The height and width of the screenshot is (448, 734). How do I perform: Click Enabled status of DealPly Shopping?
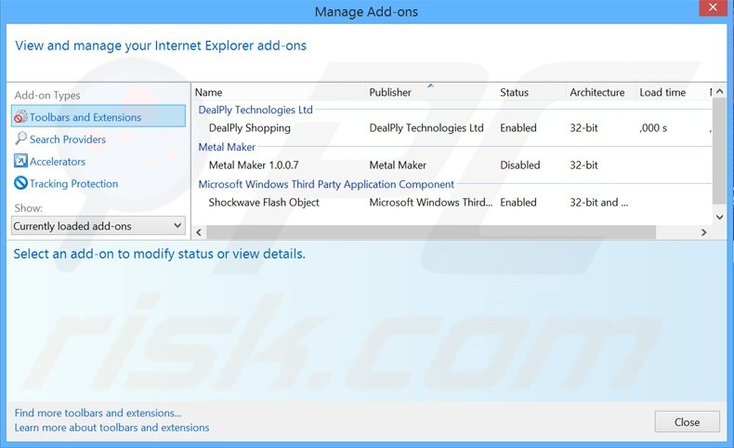click(x=518, y=127)
